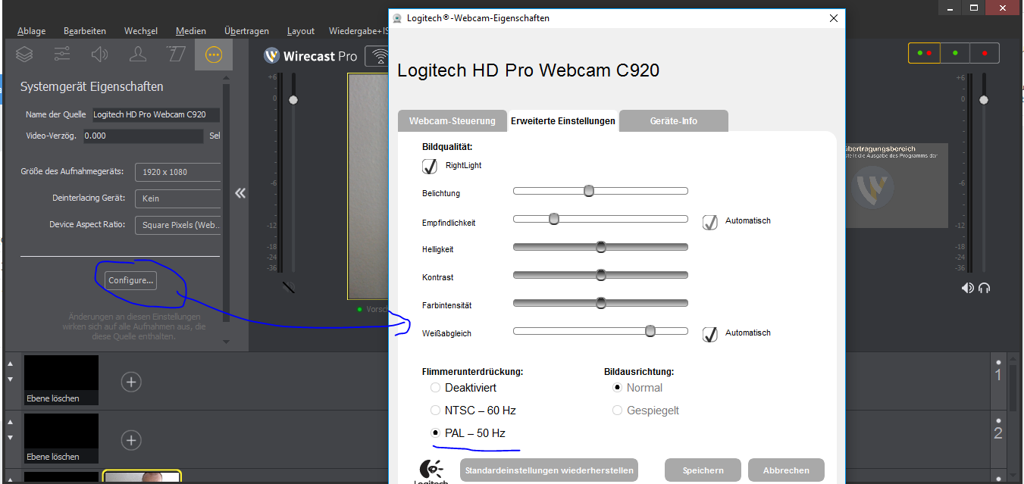Open the Bearbeiten menu
The height and width of the screenshot is (484, 1024).
(x=85, y=31)
